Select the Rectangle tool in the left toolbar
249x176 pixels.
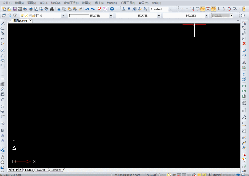point(3,79)
